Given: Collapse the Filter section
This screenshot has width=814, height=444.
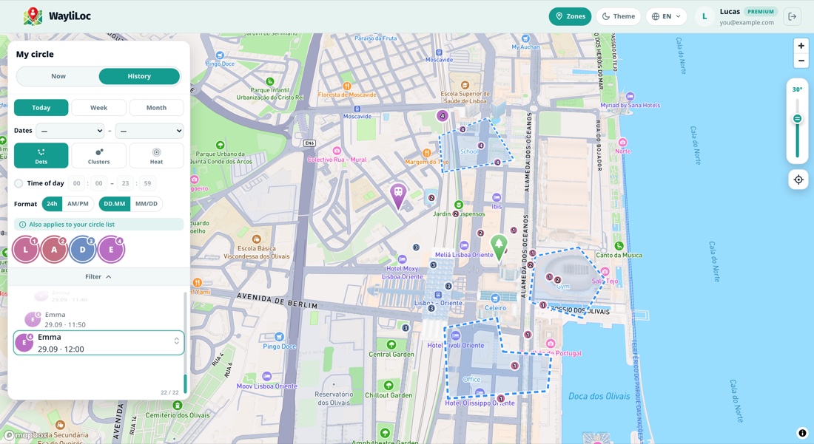Looking at the screenshot, I should point(98,276).
